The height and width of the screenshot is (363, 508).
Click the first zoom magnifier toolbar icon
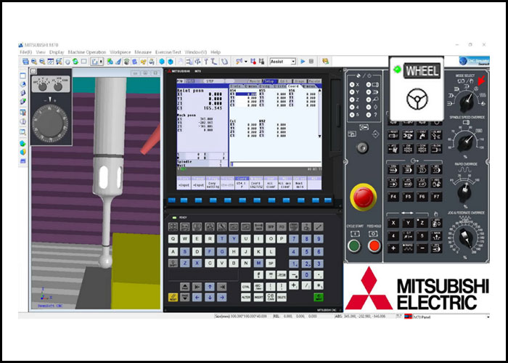click(x=34, y=61)
